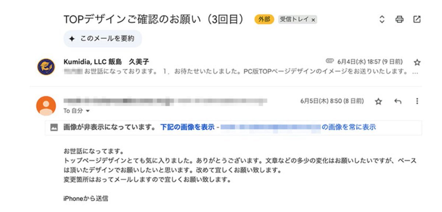The width and height of the screenshot is (442, 212).
Task: Reply using the arrow icon
Action: [x=398, y=101]
